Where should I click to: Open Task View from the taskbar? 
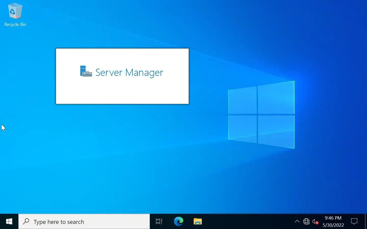coord(159,222)
